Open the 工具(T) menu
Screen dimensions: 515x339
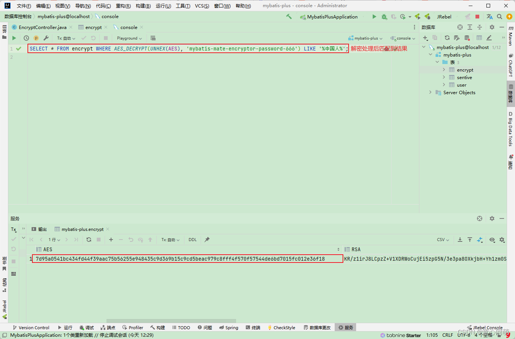[183, 6]
